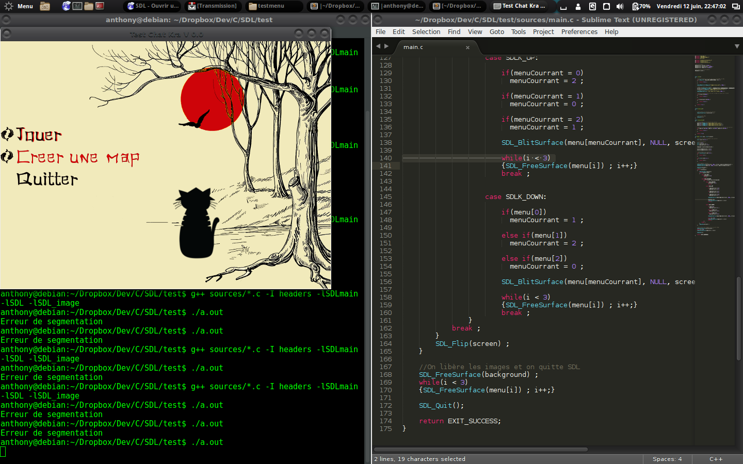The image size is (743, 464).
Task: Click 'SDL_Quit();' on line 172
Action: tap(441, 405)
